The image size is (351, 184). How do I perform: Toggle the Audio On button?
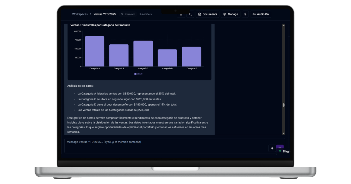click(260, 14)
